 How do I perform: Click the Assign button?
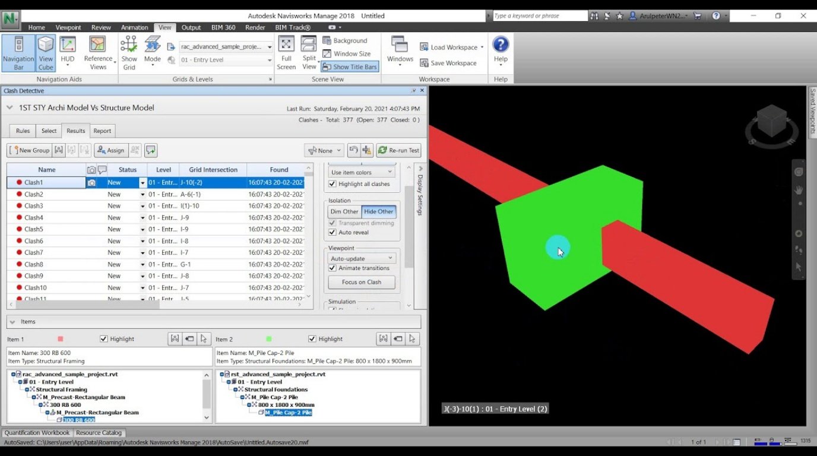click(110, 150)
